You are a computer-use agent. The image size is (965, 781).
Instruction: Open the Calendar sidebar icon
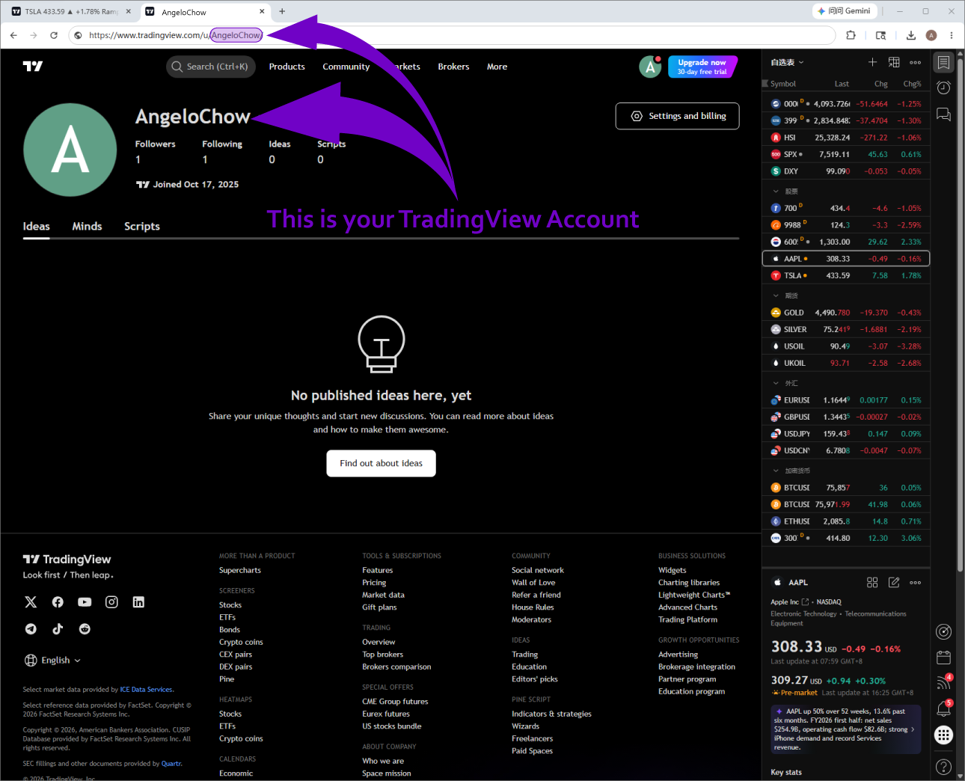[x=944, y=658]
